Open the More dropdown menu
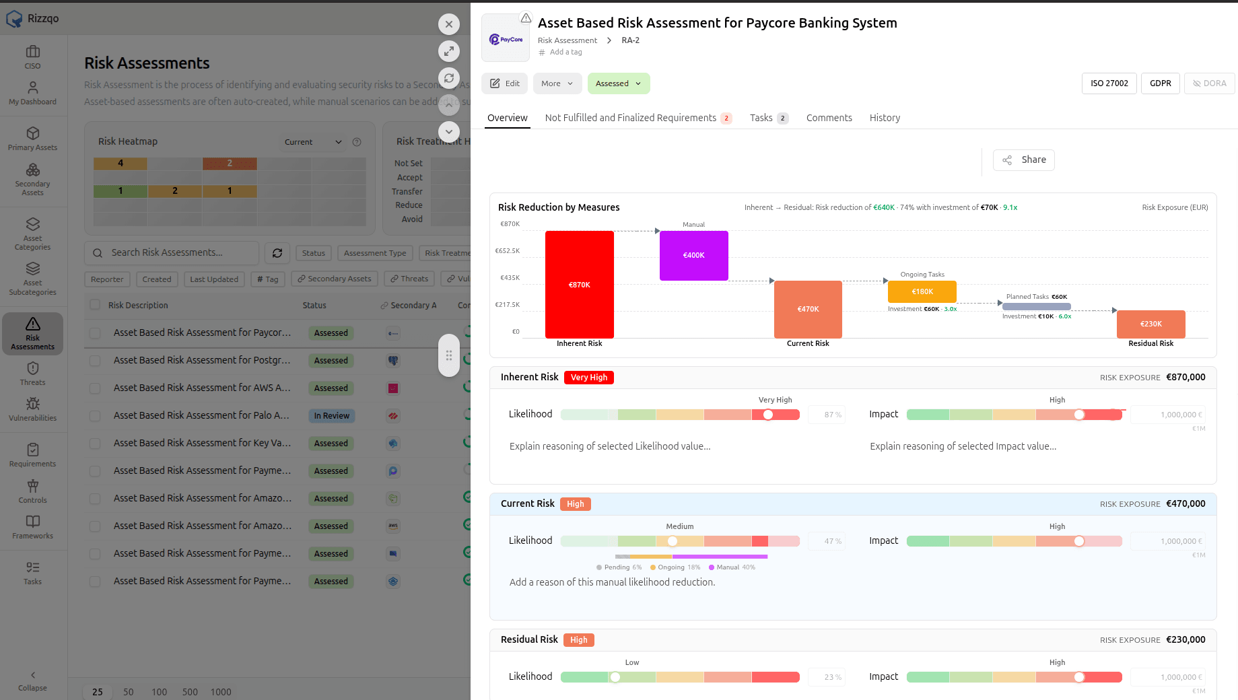 click(x=557, y=83)
